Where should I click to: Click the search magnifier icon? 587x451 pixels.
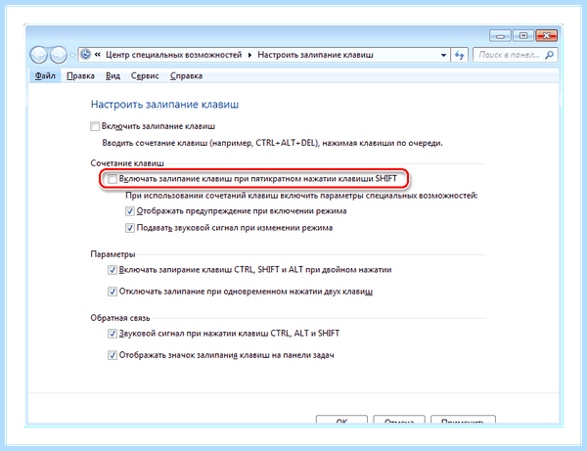[549, 55]
